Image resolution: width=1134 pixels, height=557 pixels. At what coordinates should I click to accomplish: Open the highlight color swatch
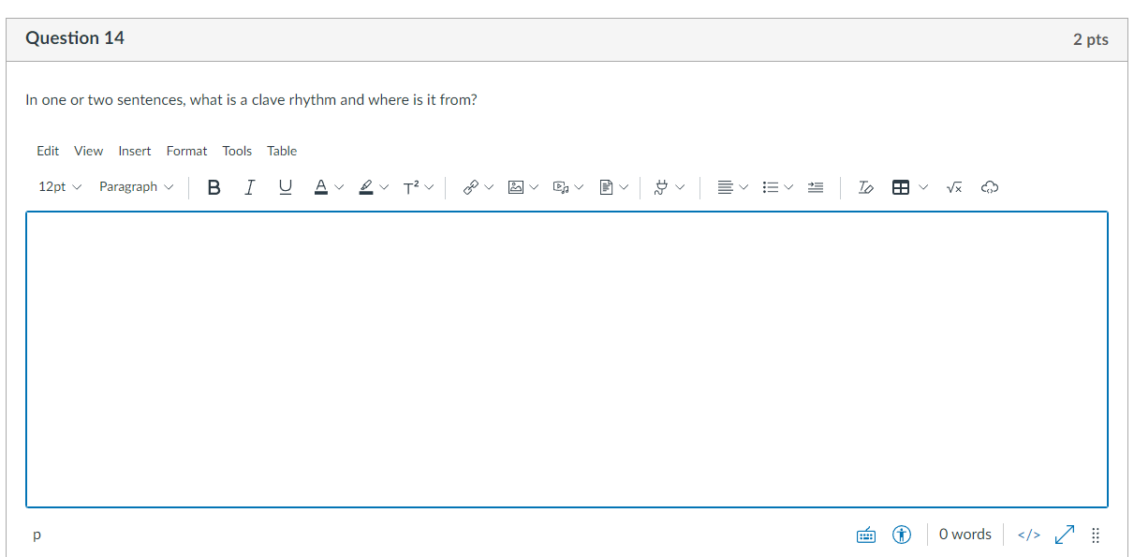(x=372, y=186)
